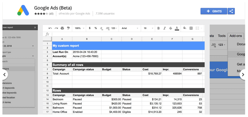Click the currency format dollar icon
248x117 pixels.
(x=90, y=28)
